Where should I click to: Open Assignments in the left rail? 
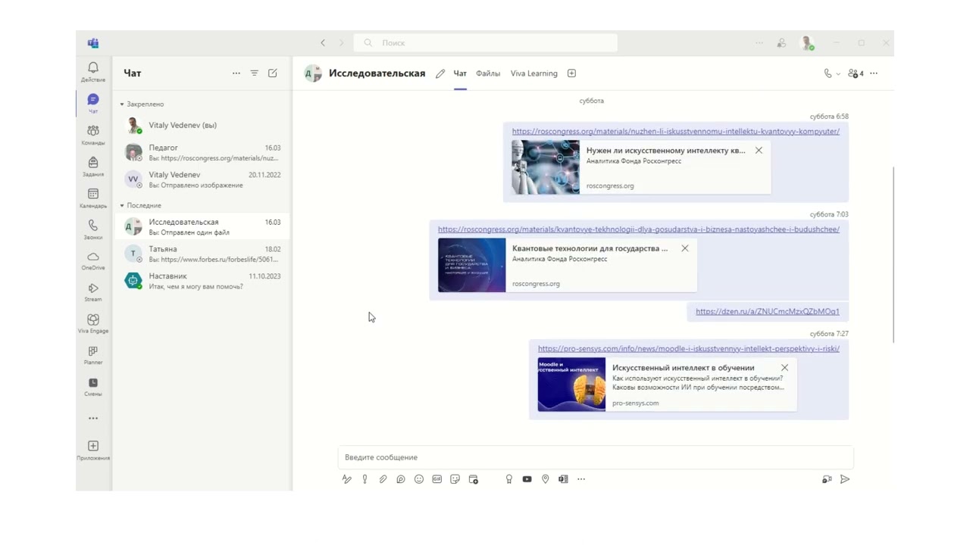(93, 167)
